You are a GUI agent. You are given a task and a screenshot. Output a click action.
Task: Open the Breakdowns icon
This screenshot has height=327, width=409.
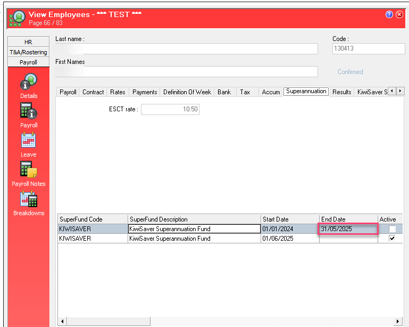(x=29, y=199)
